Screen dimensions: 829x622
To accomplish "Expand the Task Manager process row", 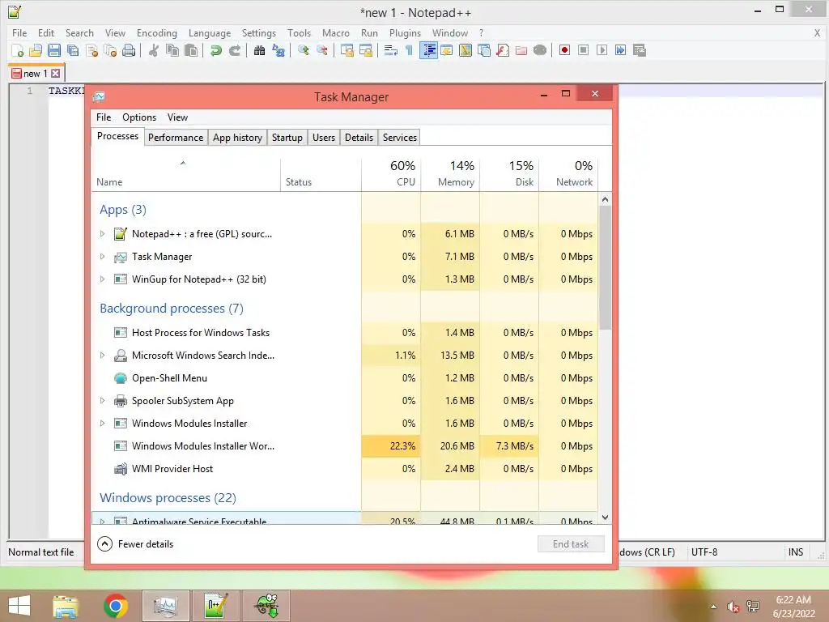I will point(103,257).
